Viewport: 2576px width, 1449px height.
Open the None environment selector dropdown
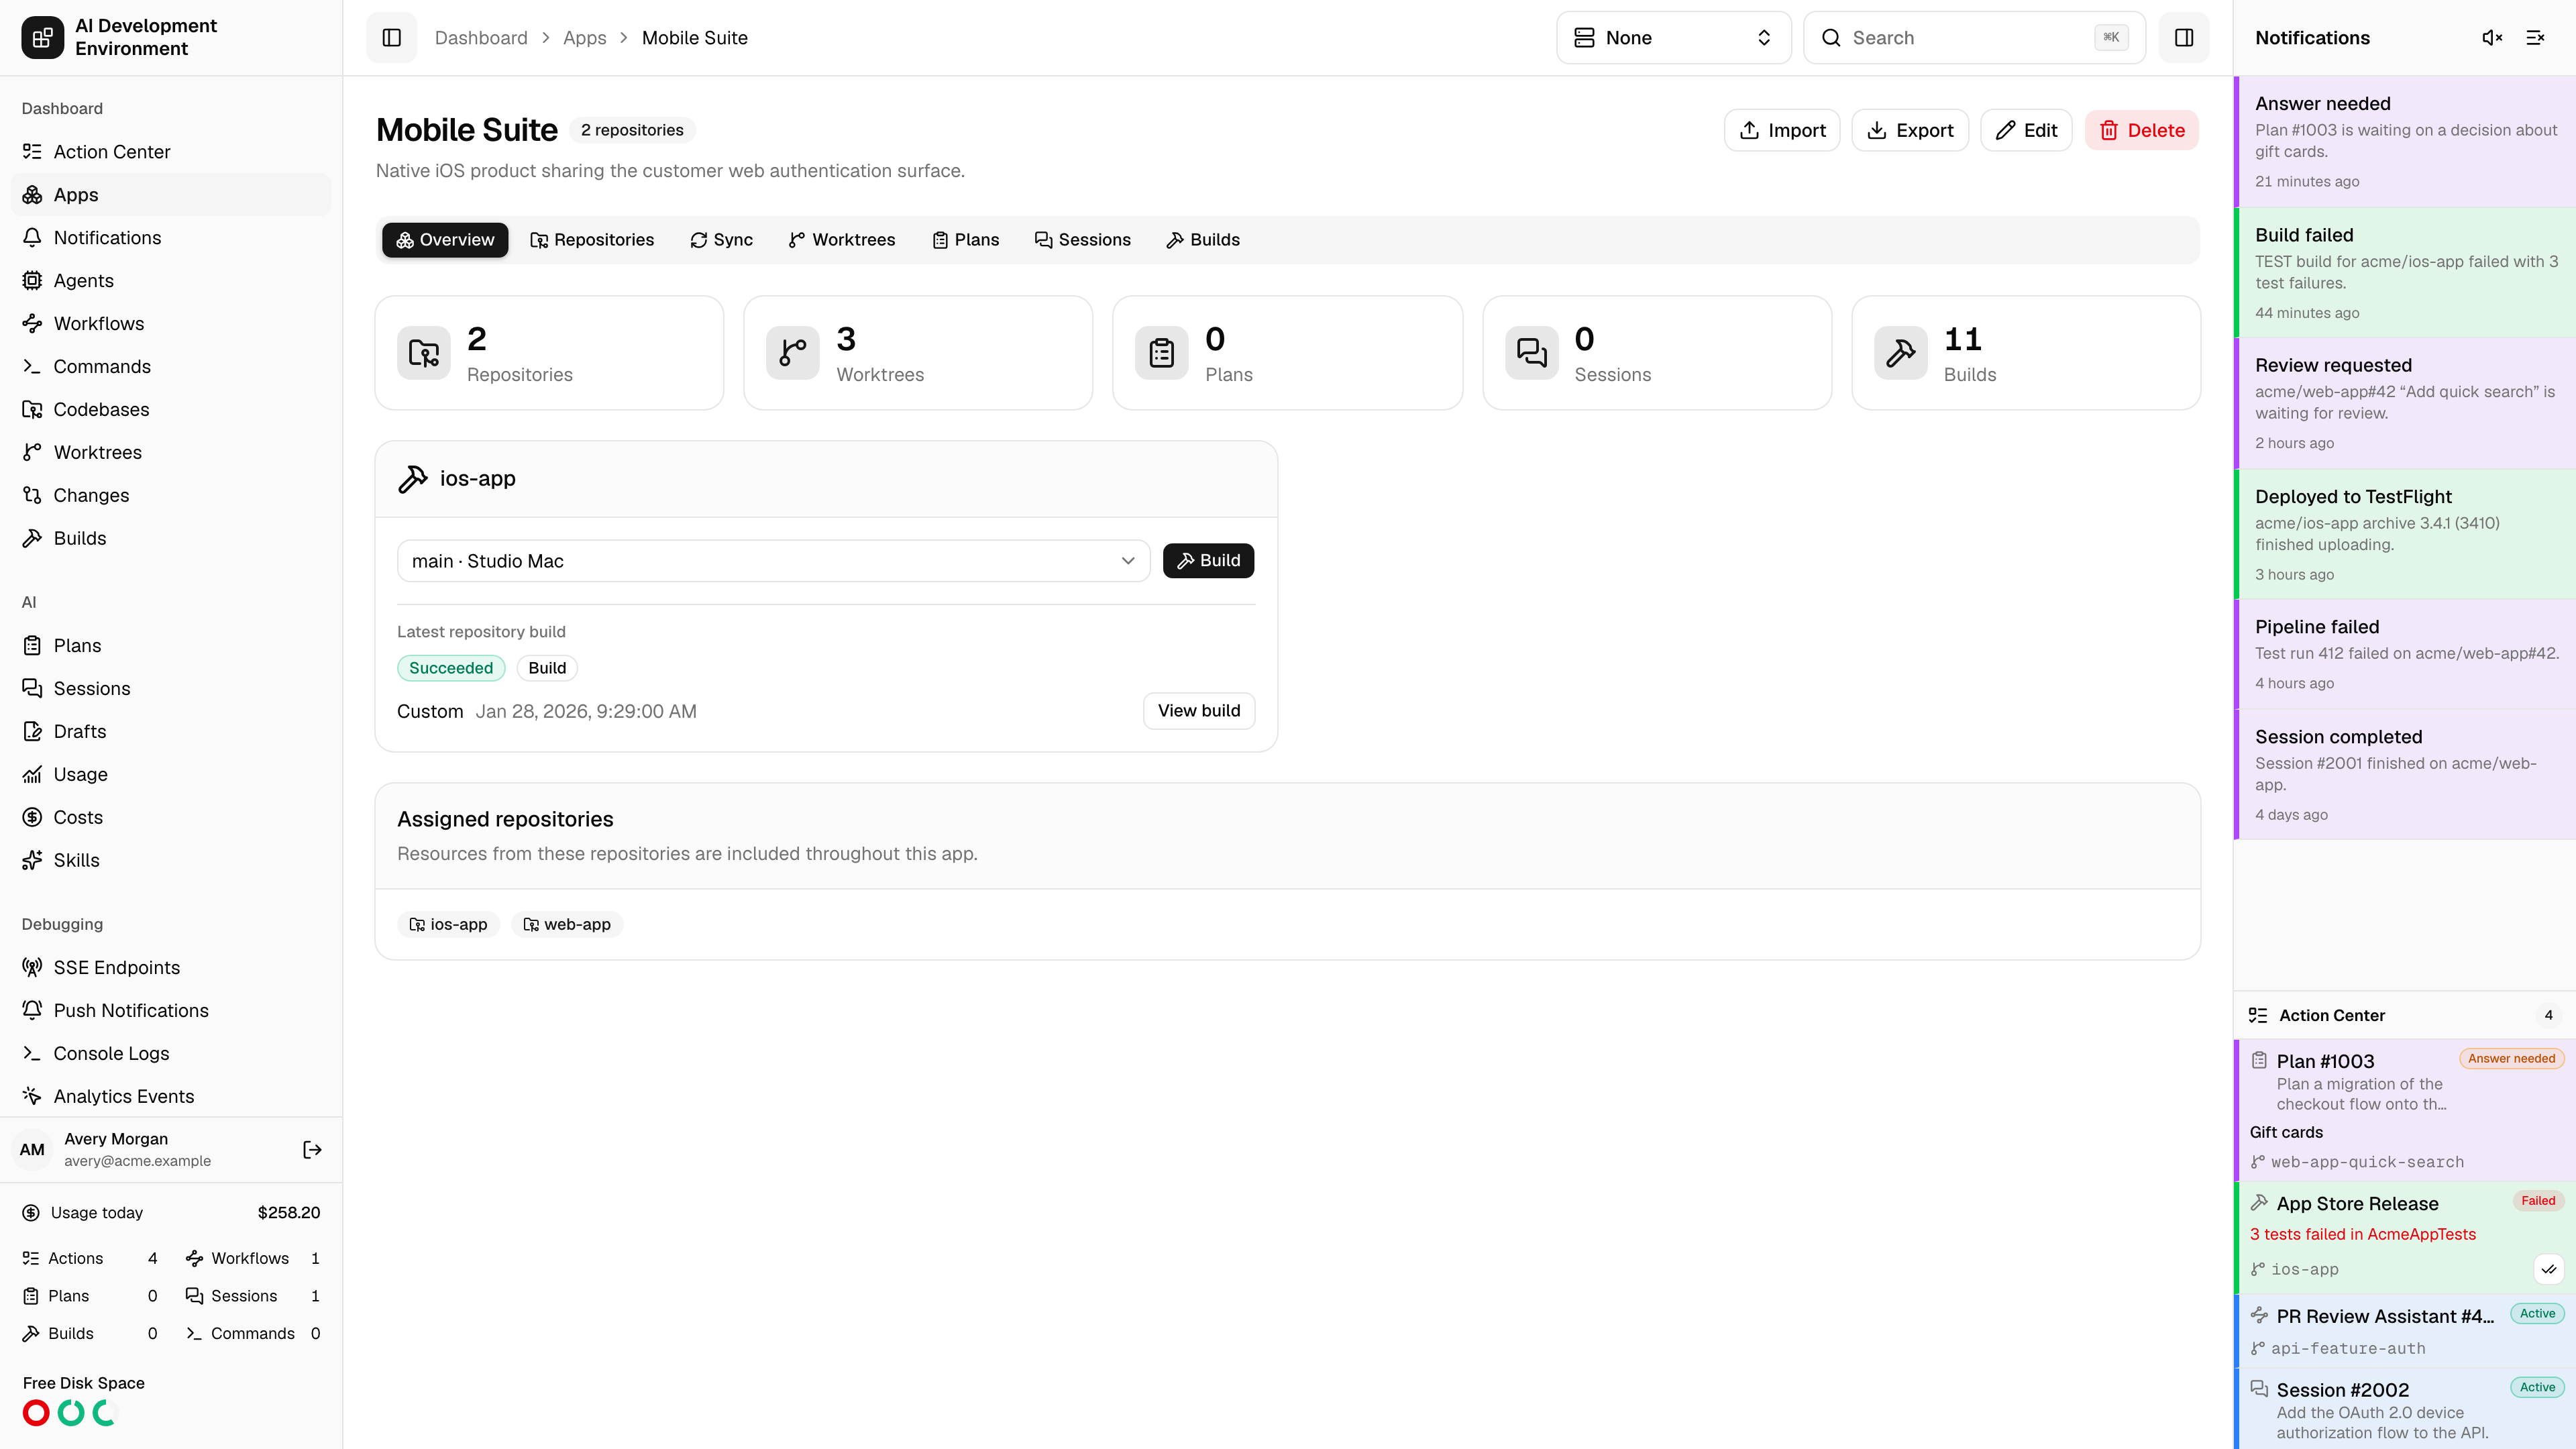[1673, 38]
